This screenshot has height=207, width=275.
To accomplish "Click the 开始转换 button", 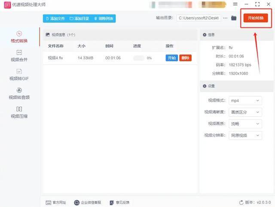I will [256, 18].
